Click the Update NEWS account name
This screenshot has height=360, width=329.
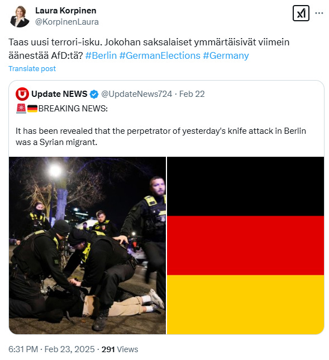59,94
